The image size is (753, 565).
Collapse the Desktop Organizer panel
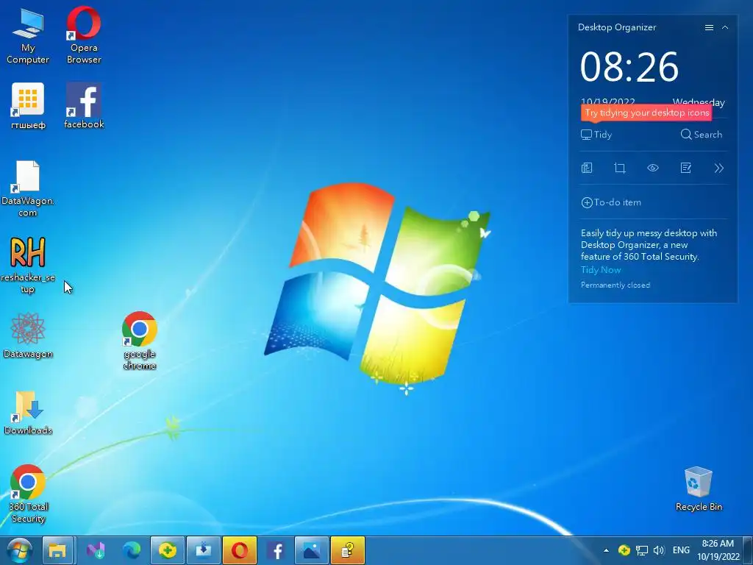pyautogui.click(x=725, y=27)
